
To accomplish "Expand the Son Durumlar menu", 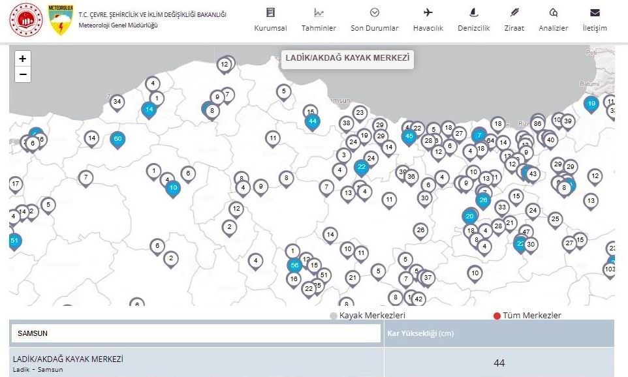I will 374,20.
